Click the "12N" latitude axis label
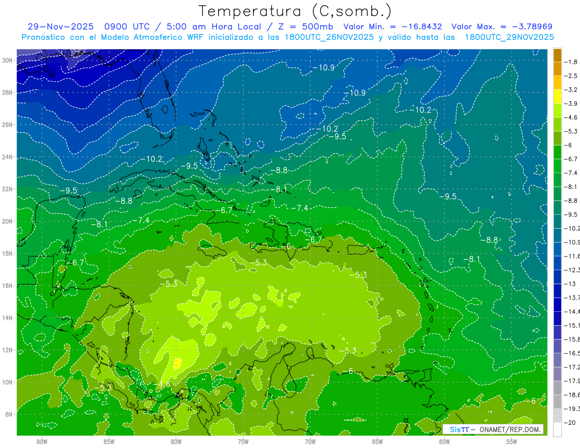This screenshot has height=448, width=580. [x=8, y=349]
